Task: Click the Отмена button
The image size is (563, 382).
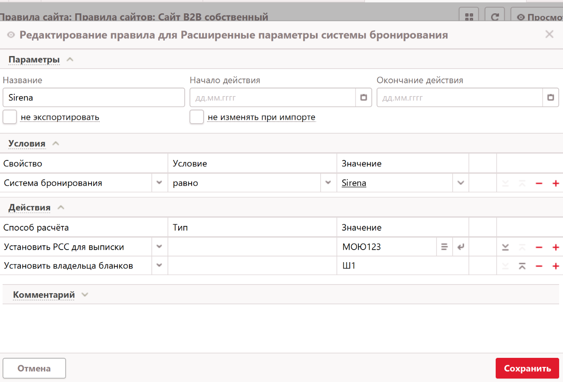Action: [34, 369]
